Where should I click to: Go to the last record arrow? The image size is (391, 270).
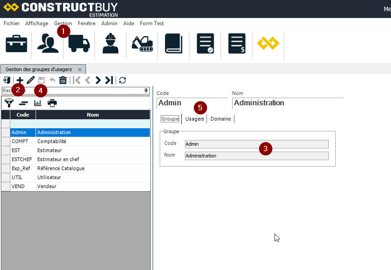tap(109, 80)
